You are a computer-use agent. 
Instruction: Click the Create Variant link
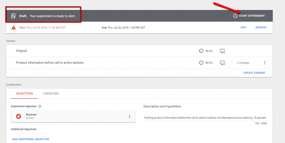[254, 73]
